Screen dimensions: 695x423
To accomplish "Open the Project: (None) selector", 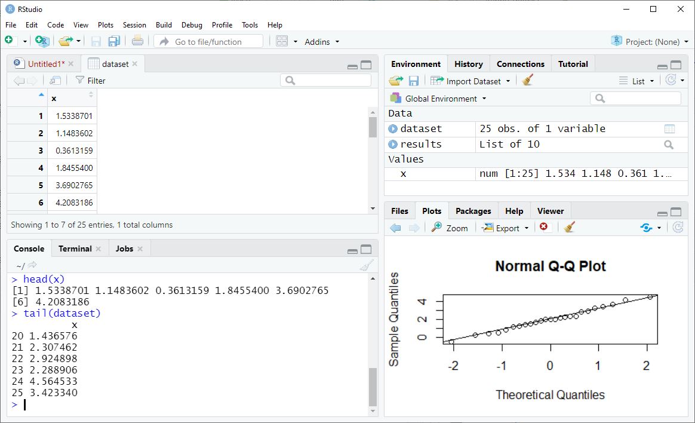I will (x=650, y=41).
